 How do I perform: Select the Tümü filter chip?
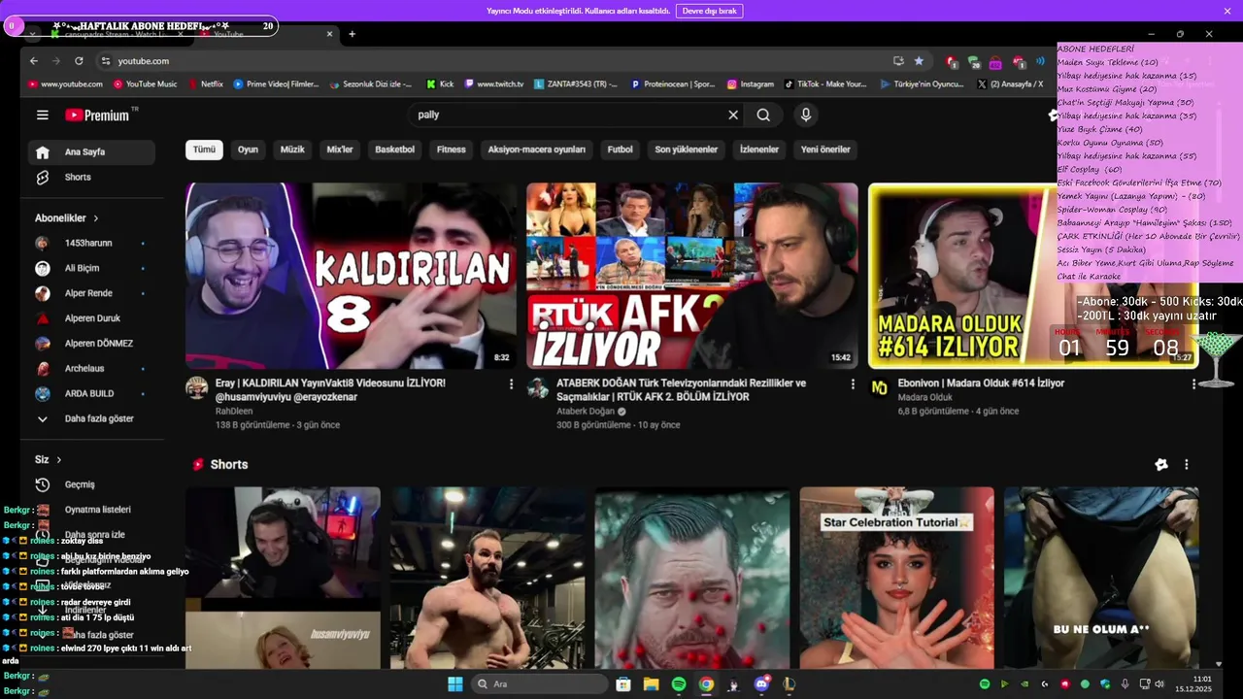coord(204,150)
